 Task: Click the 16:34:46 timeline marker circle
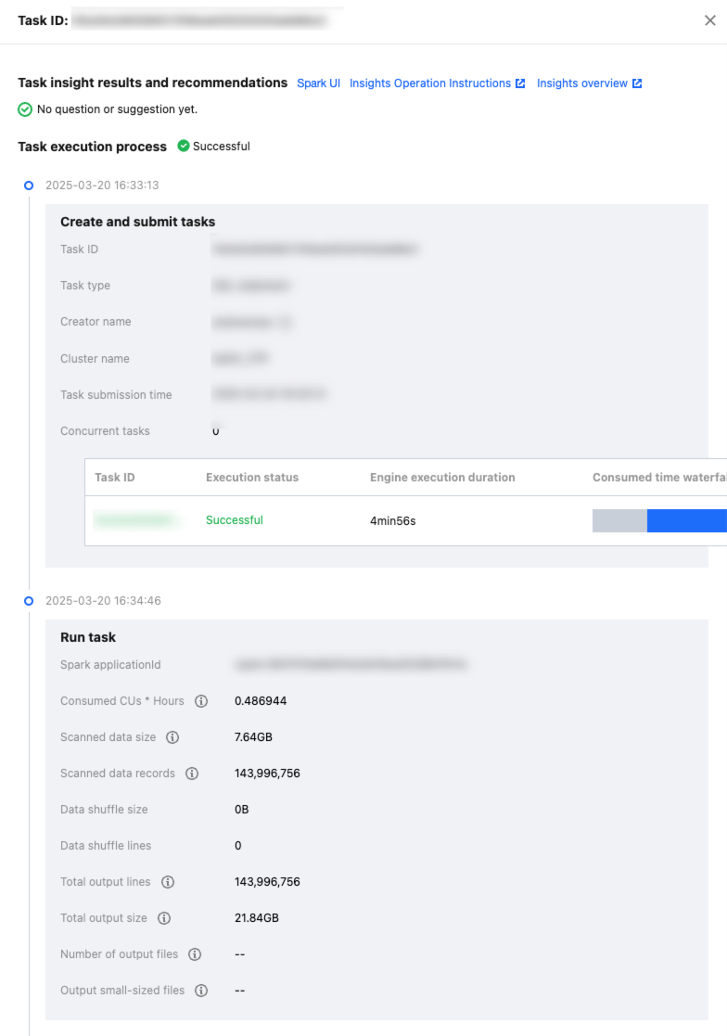tap(29, 601)
